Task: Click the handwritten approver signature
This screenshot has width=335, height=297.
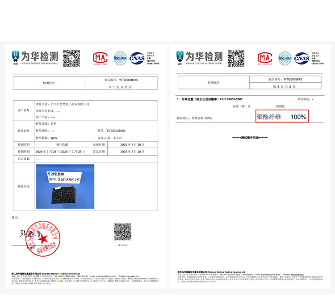Action: 30,233
